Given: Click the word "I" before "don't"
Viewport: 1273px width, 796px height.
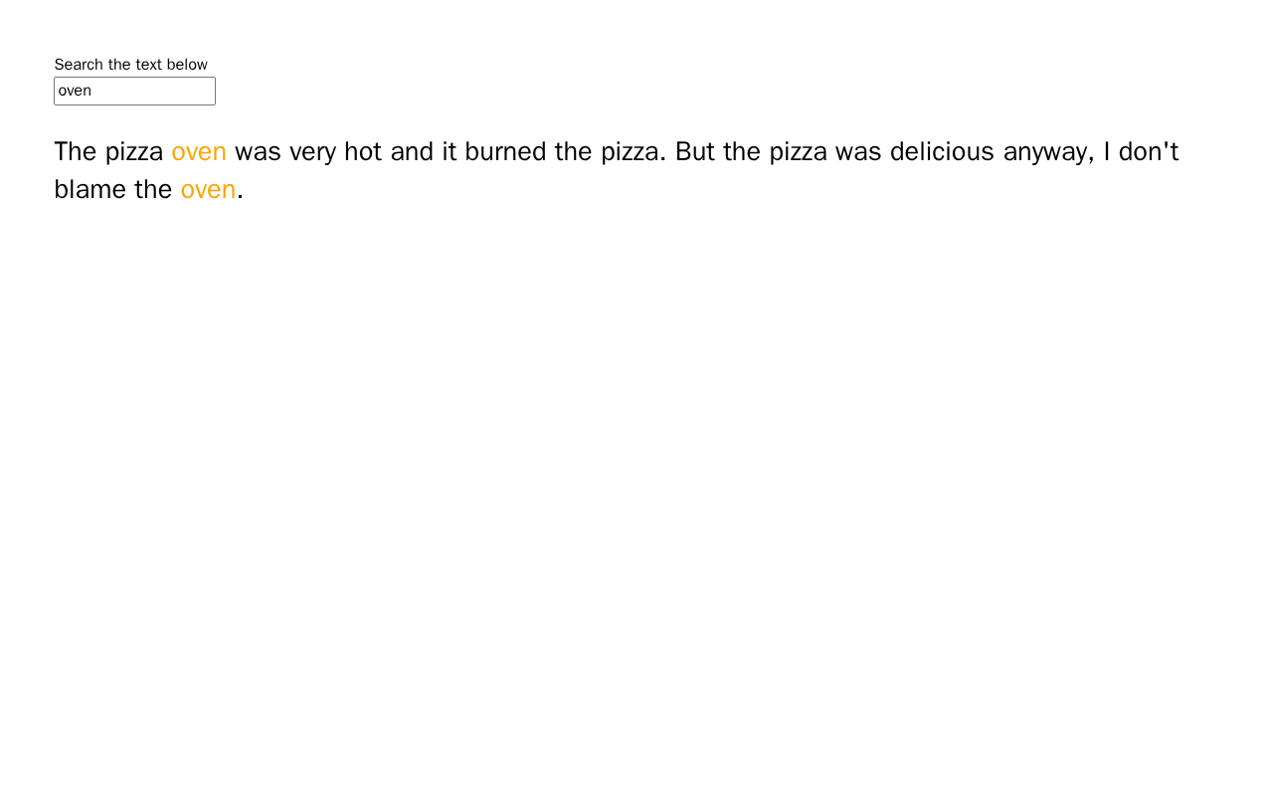Looking at the screenshot, I should [1107, 151].
